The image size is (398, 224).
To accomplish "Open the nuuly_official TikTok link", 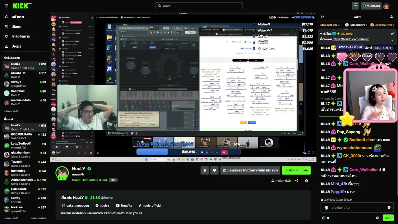I will tap(150, 206).
